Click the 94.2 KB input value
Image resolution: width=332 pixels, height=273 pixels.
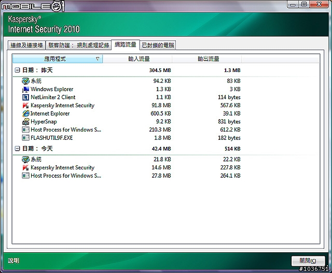162,81
